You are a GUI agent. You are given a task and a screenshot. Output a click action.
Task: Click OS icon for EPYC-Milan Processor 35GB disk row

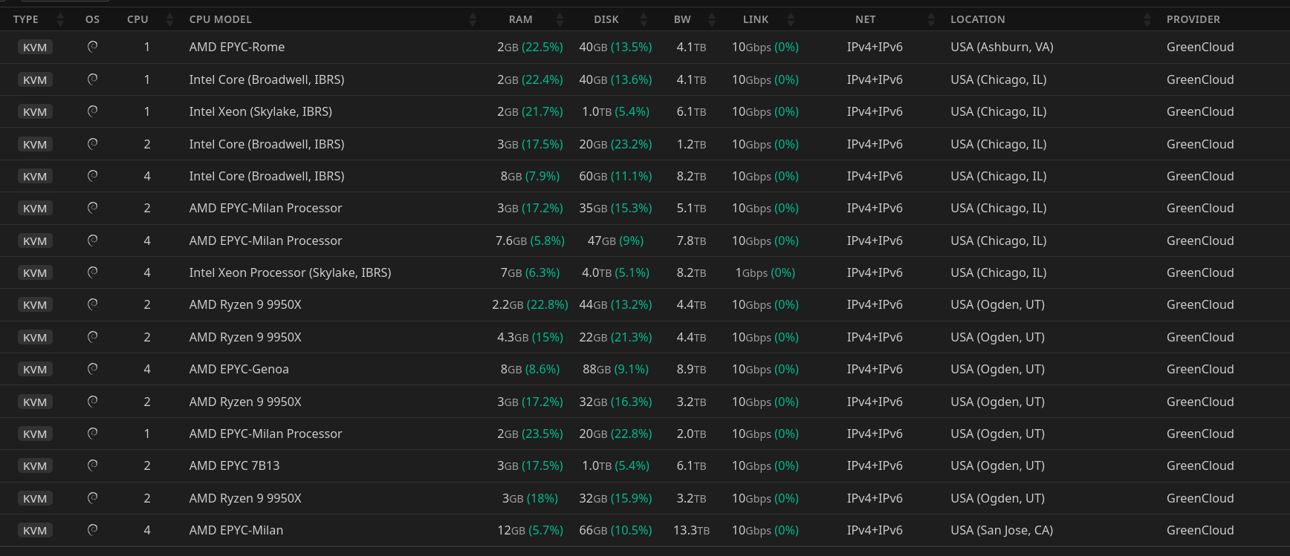(x=93, y=208)
